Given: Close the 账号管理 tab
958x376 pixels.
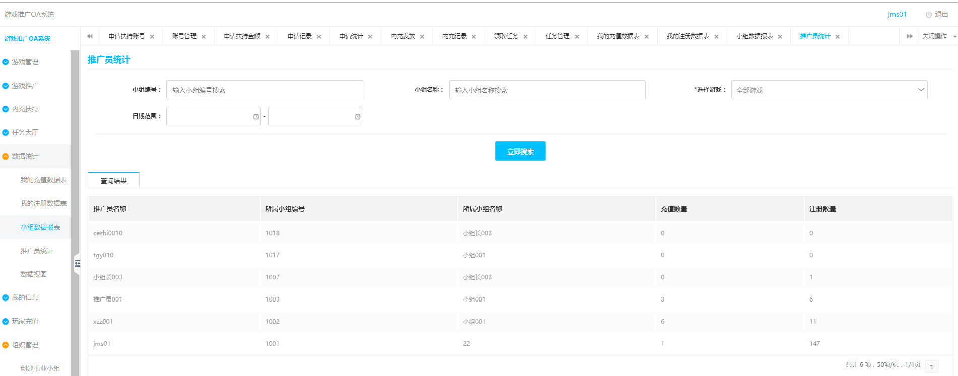Looking at the screenshot, I should [204, 37].
